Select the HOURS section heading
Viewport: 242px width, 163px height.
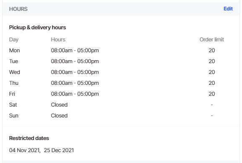tap(18, 9)
